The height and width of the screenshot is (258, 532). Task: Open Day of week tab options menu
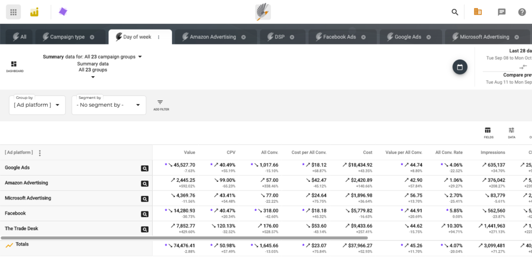(158, 37)
